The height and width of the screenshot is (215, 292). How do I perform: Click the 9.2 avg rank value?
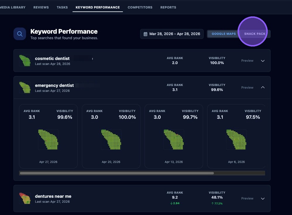point(175,197)
